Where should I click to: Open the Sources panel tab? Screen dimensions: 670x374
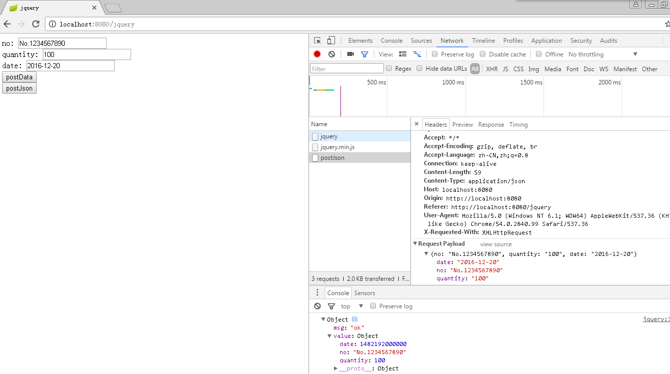[x=421, y=41]
